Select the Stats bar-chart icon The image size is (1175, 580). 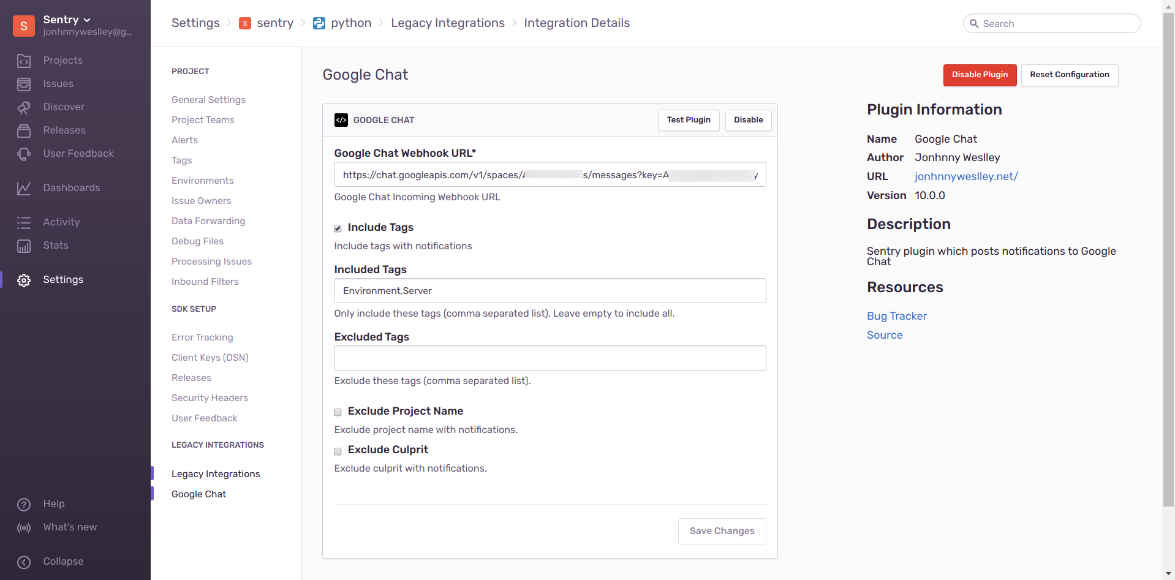tap(25, 245)
